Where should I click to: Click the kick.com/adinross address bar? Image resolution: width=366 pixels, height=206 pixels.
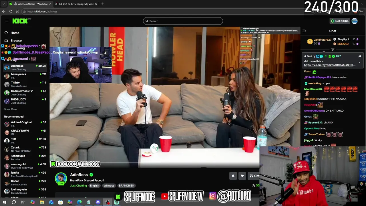[x=166, y=11]
